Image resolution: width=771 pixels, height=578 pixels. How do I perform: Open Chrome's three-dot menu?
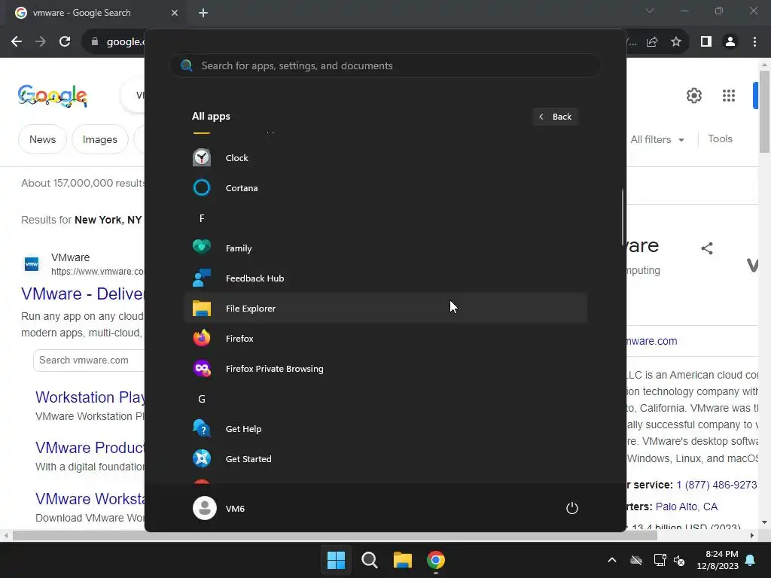pyautogui.click(x=754, y=42)
